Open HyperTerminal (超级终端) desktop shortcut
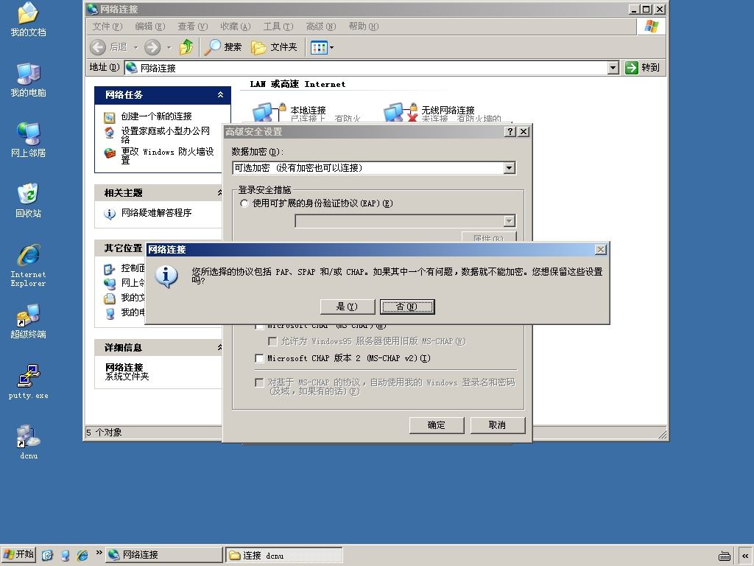The width and height of the screenshot is (754, 566). coord(28,321)
